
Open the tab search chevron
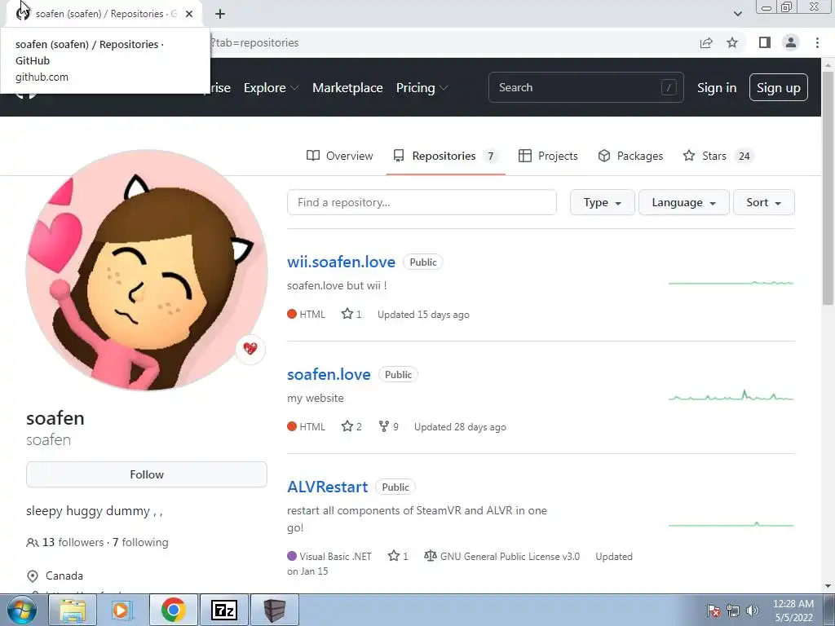tap(737, 14)
